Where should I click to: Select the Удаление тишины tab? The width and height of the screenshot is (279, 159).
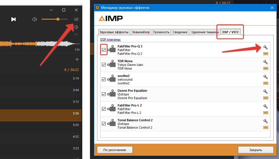click(x=204, y=32)
